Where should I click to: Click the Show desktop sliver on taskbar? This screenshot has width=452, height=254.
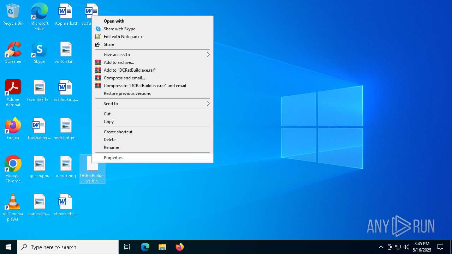(451, 247)
